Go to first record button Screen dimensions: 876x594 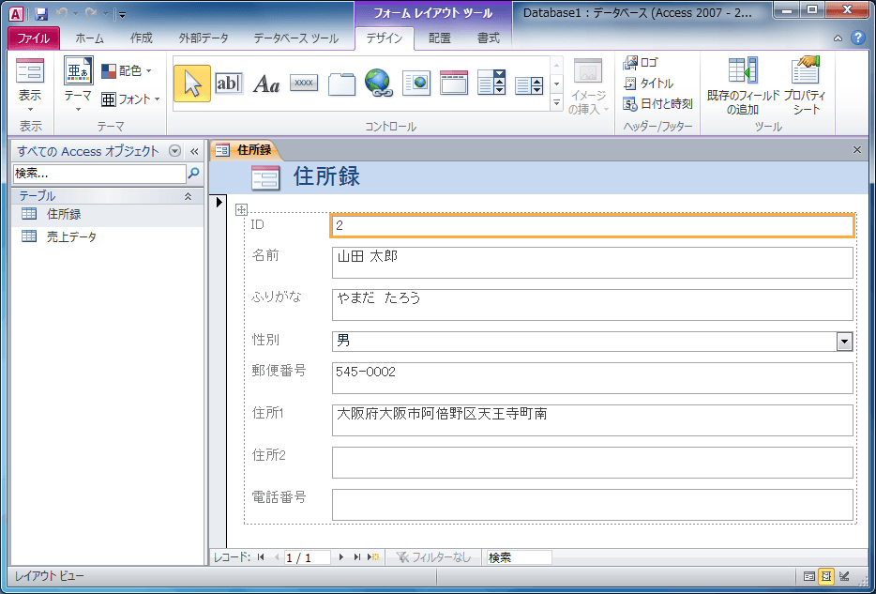point(261,557)
